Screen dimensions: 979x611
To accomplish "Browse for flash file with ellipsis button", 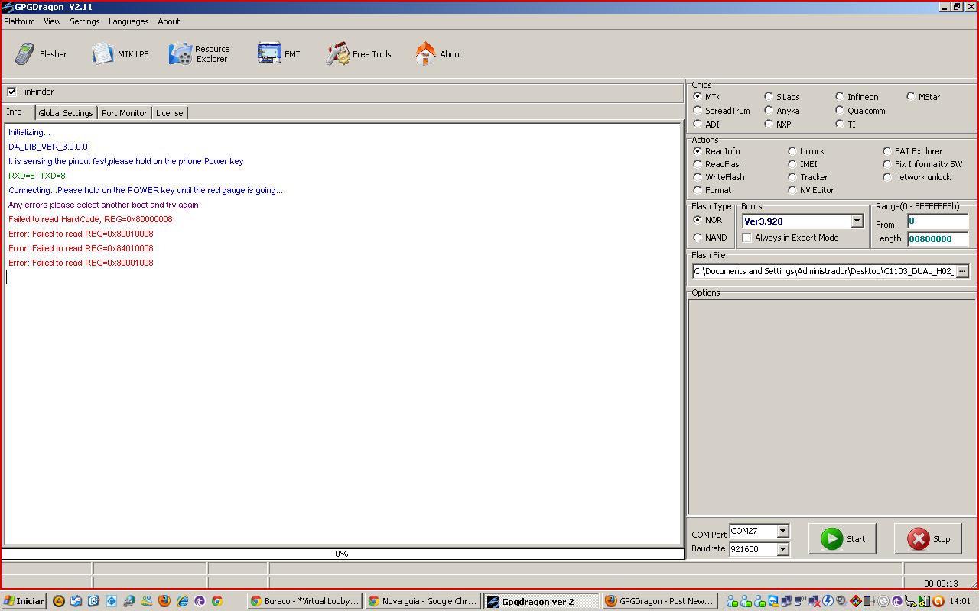I will pyautogui.click(x=962, y=271).
